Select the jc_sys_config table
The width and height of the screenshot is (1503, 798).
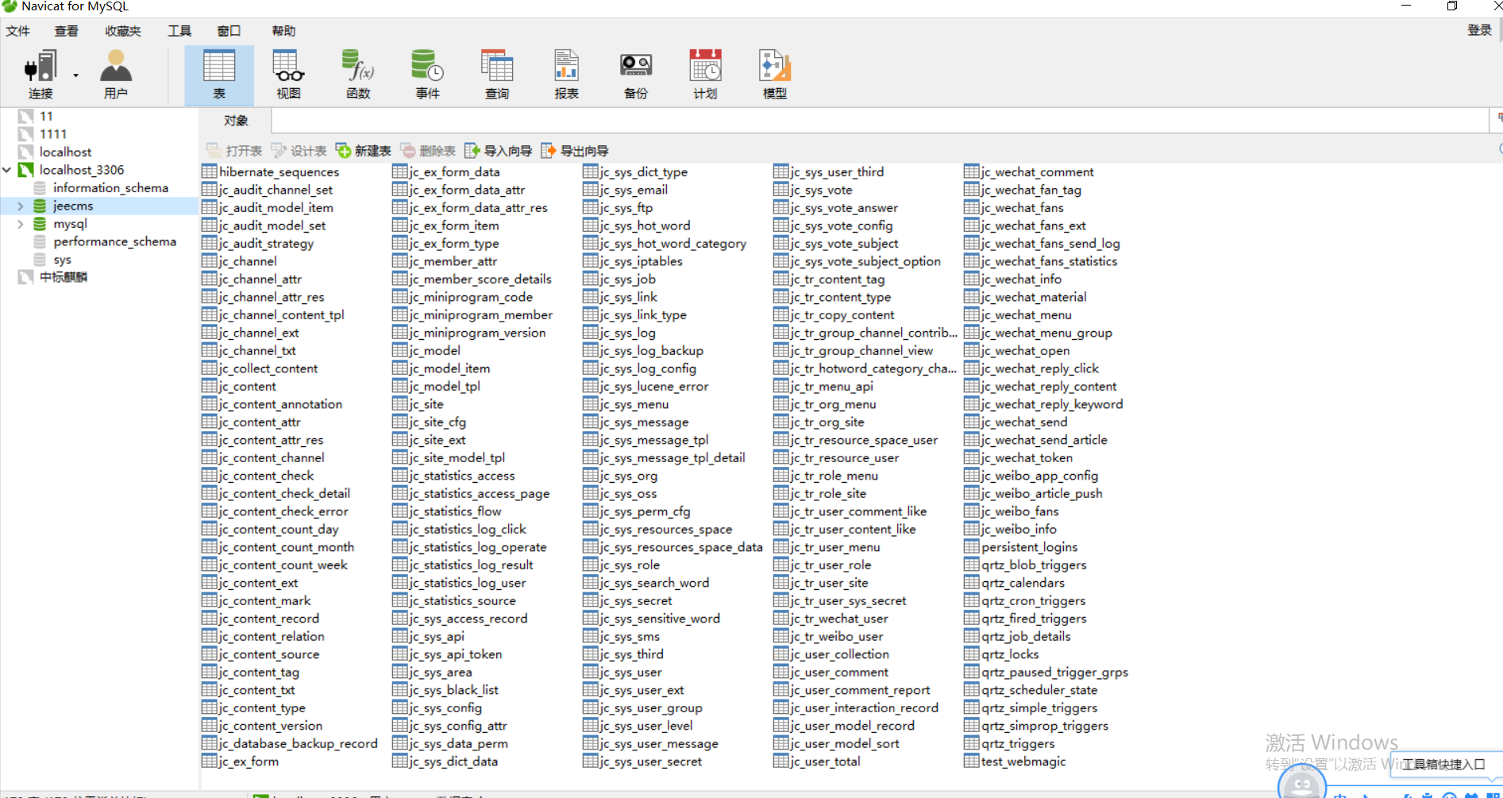[x=445, y=707]
